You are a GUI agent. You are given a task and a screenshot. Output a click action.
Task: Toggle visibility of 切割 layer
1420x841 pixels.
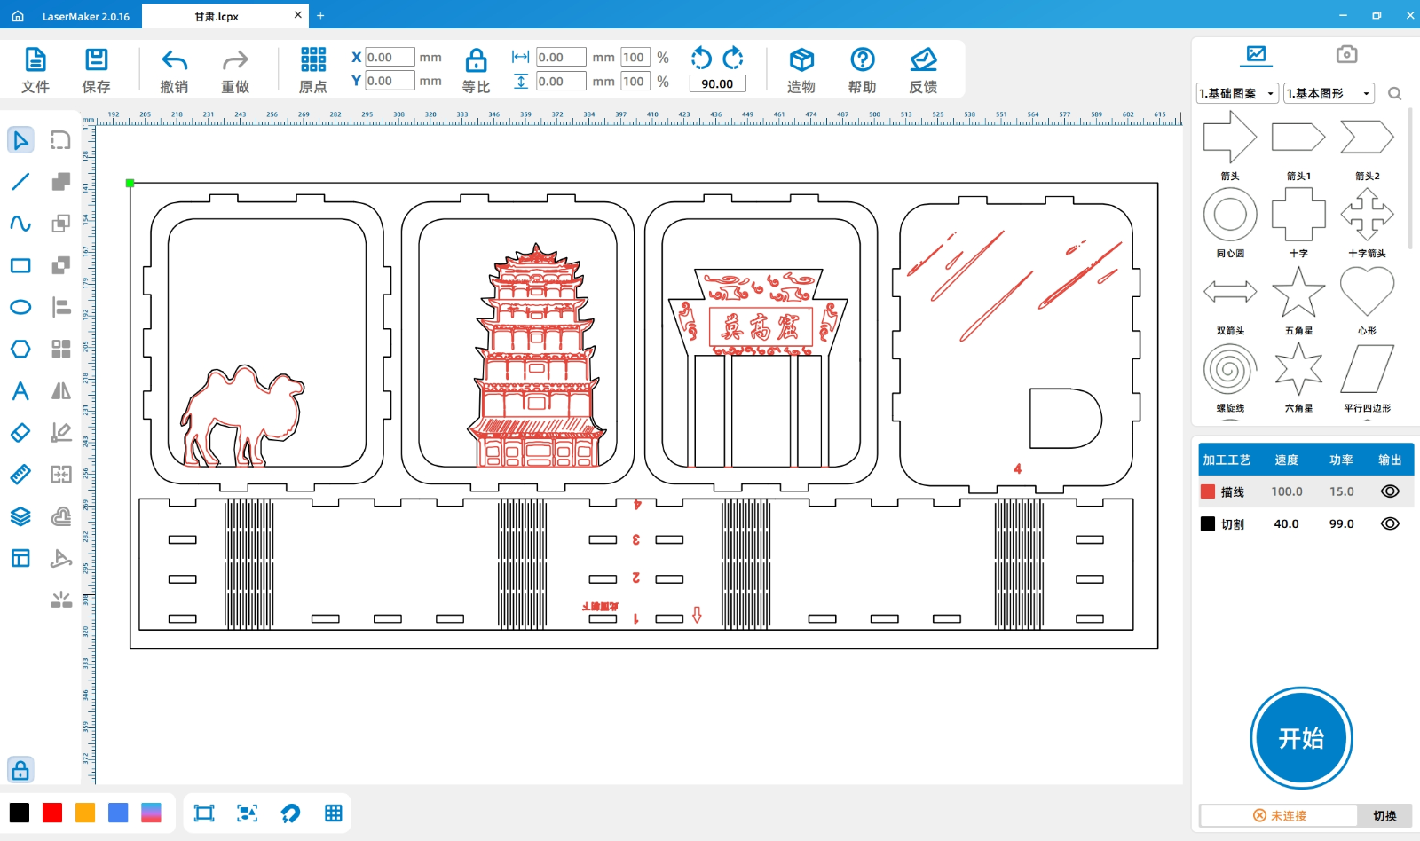click(x=1390, y=524)
